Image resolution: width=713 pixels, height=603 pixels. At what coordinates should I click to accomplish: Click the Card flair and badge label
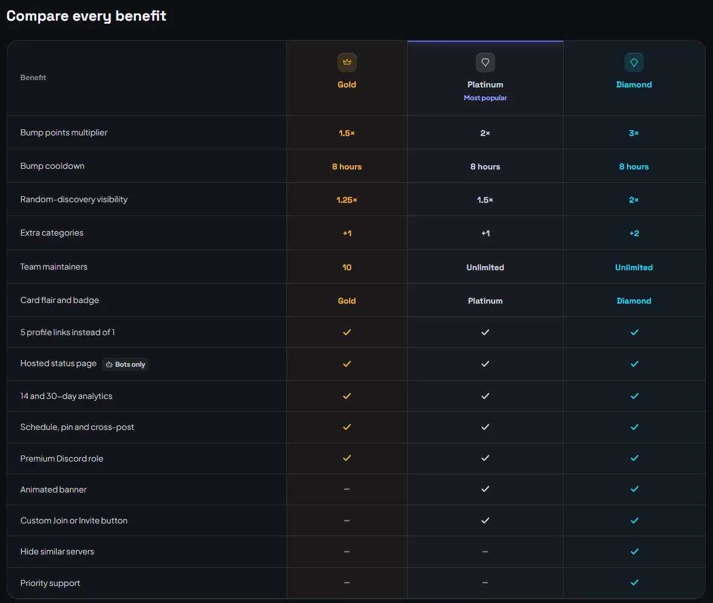[59, 300]
